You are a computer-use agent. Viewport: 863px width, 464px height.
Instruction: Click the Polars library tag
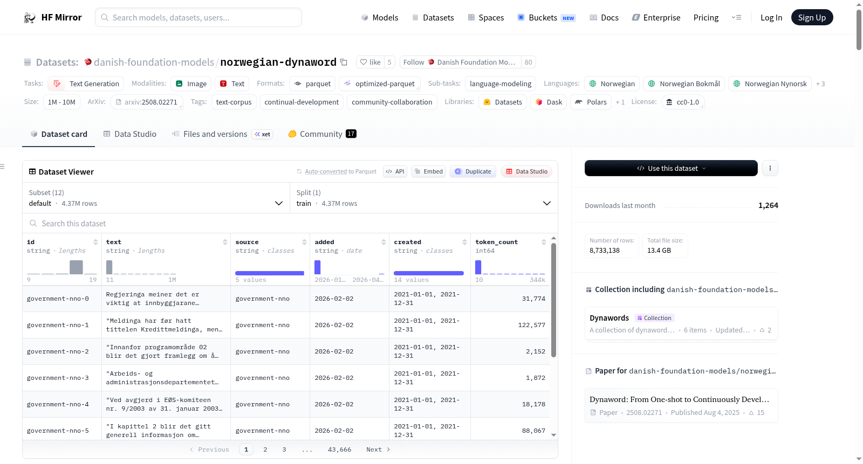tap(591, 102)
